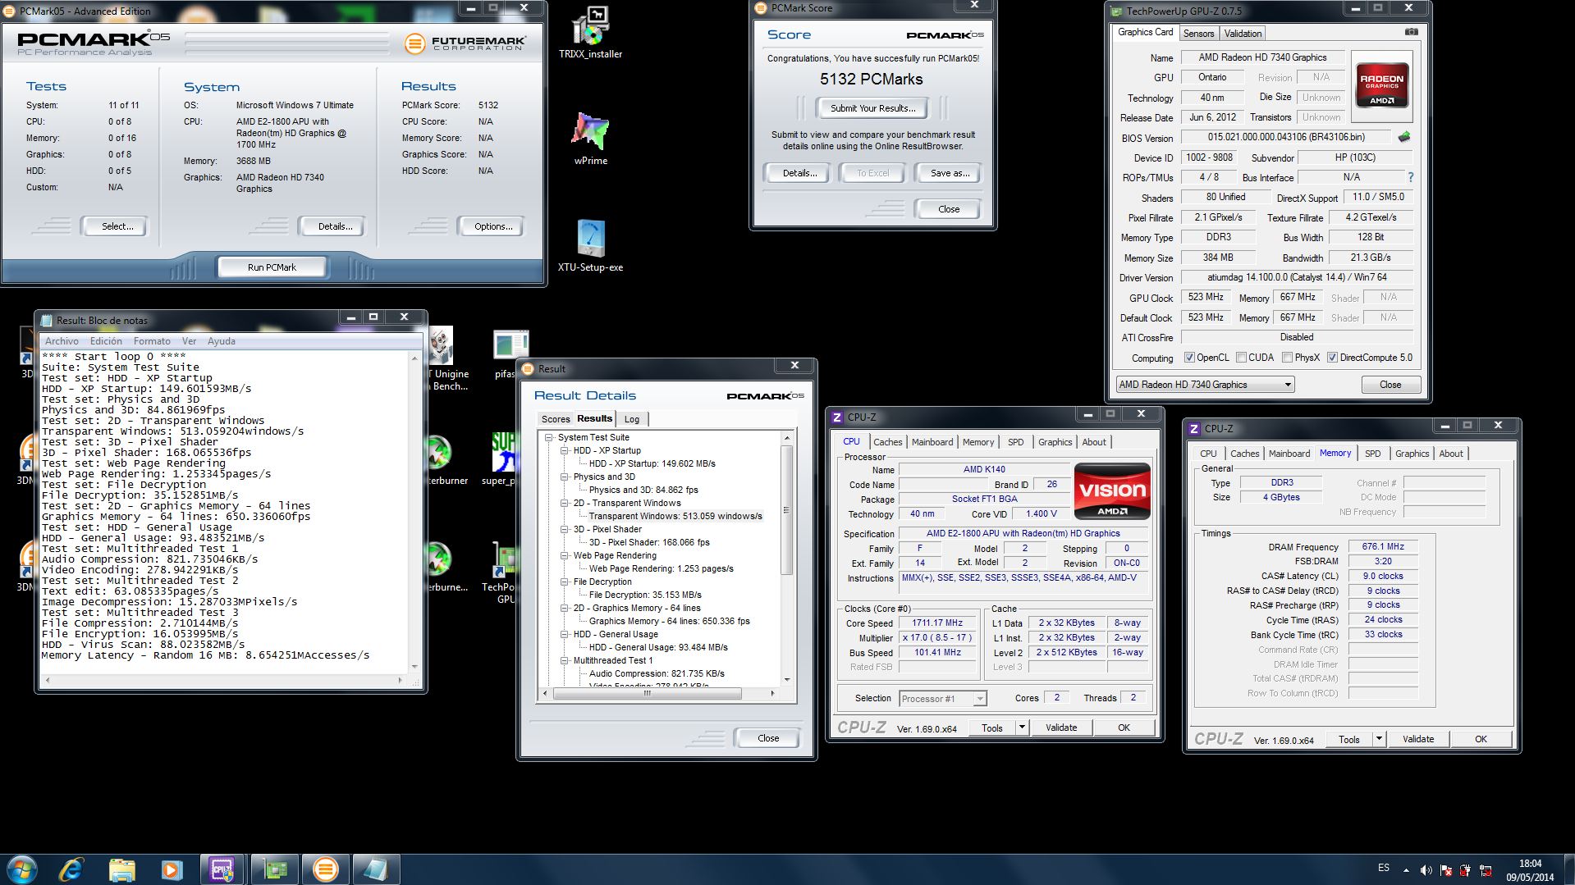Click the Run PCMark button
This screenshot has height=885, width=1575.
(x=272, y=267)
